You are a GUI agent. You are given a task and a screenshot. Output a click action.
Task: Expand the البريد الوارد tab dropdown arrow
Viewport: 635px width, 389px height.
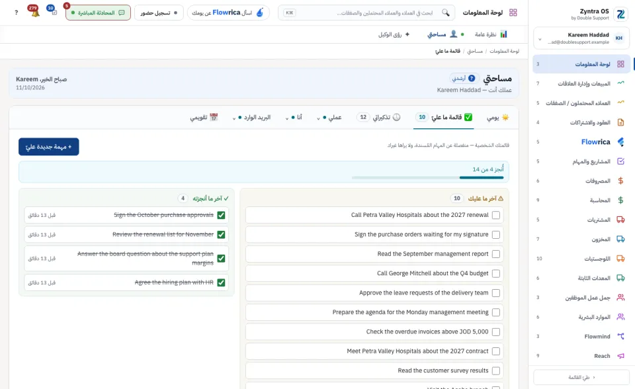click(233, 118)
